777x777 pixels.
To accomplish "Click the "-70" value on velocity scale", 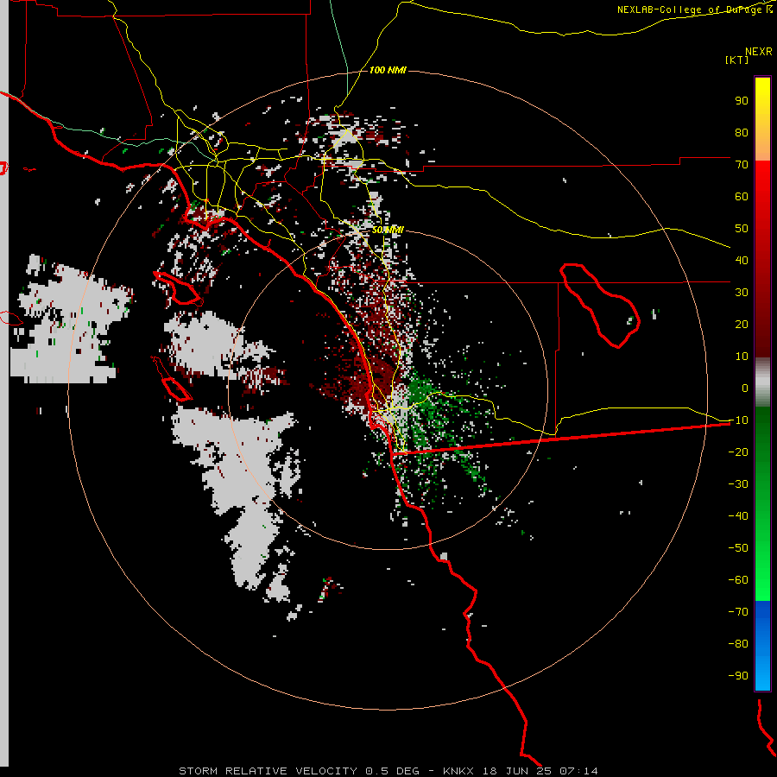I will (x=738, y=612).
